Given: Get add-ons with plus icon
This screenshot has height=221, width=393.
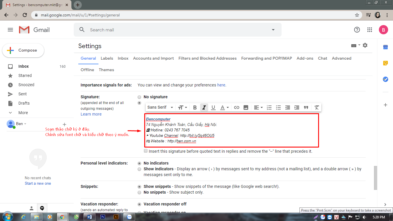Looking at the screenshot, I should tap(386, 105).
